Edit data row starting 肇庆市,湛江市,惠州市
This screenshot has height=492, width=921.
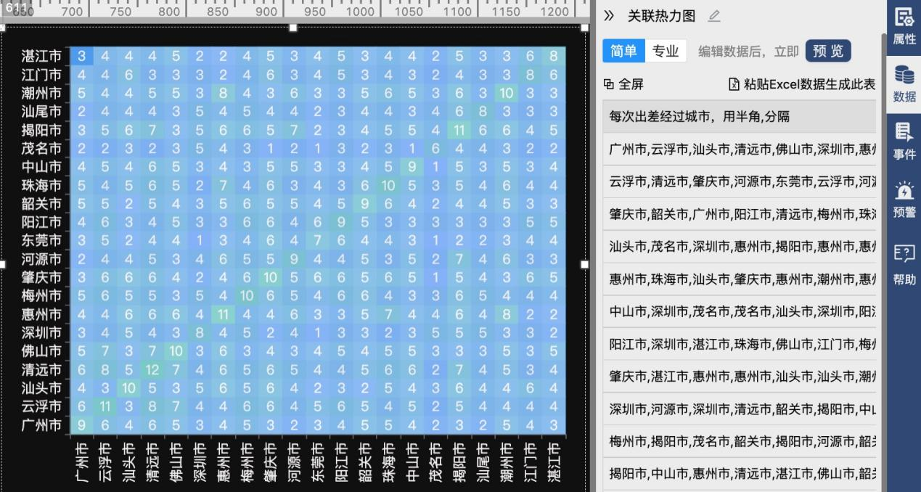tap(739, 376)
